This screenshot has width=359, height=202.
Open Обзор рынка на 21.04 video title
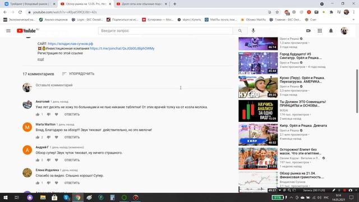coord(302,175)
